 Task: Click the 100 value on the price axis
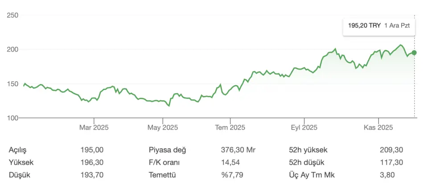point(12,118)
